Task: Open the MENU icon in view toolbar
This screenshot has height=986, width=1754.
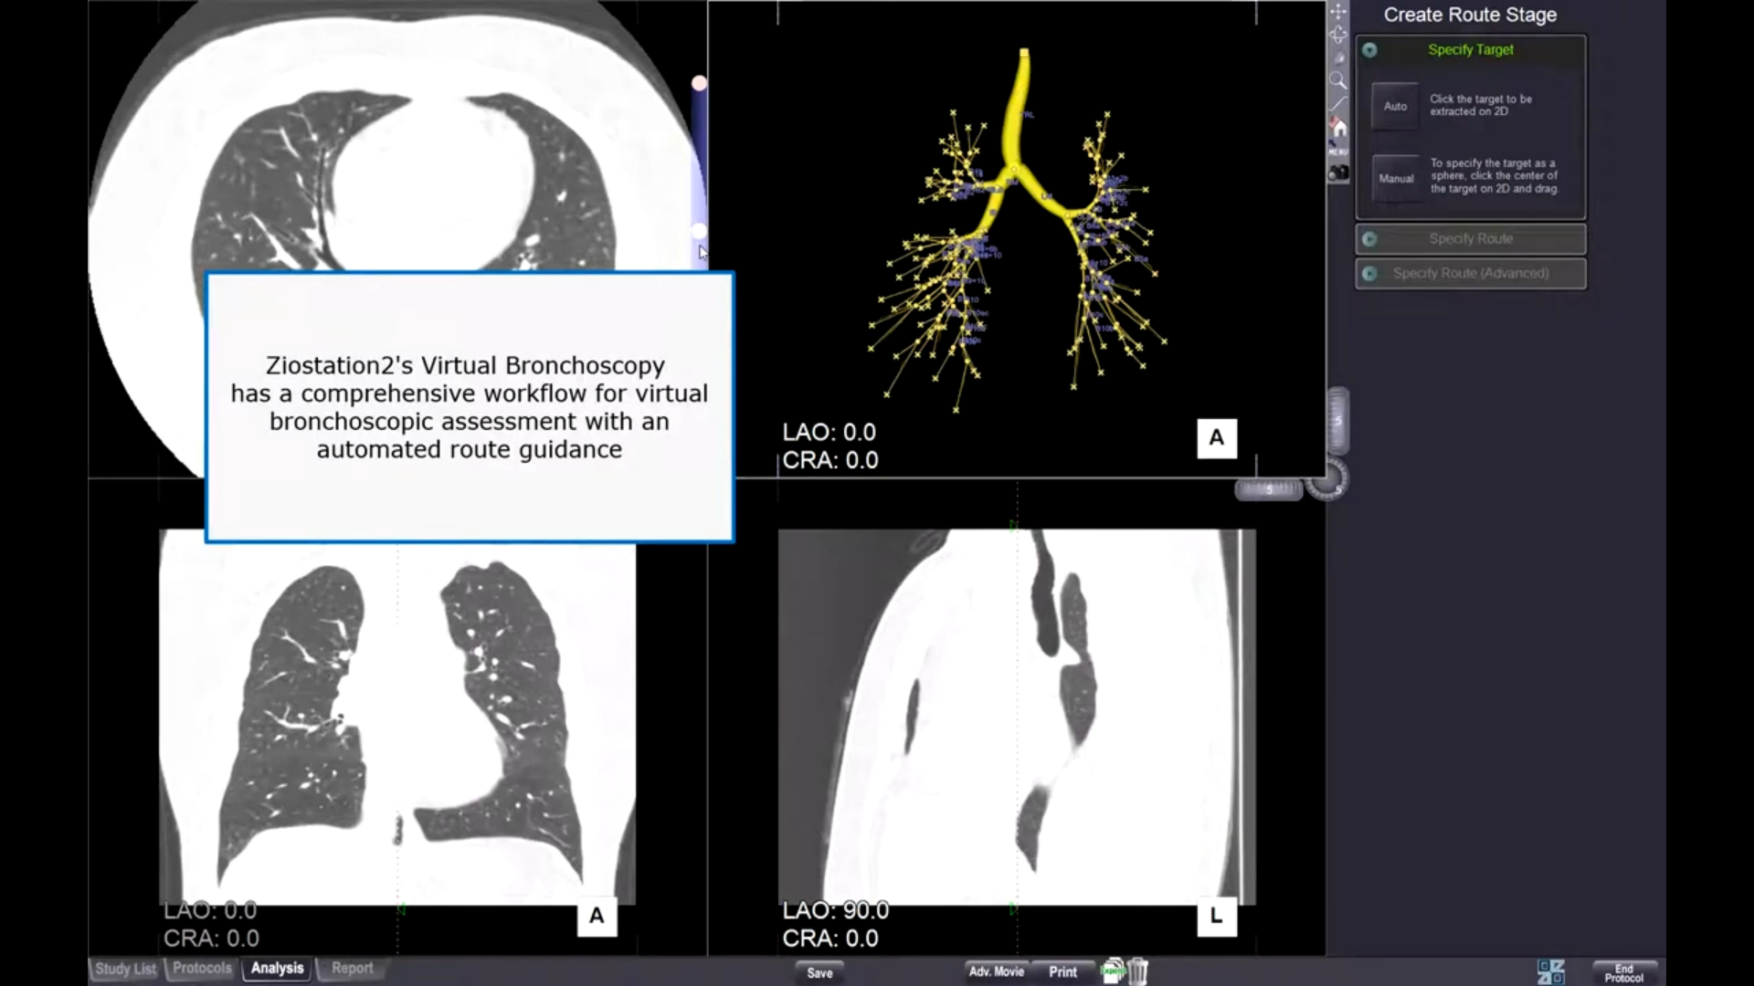Action: 1338,150
